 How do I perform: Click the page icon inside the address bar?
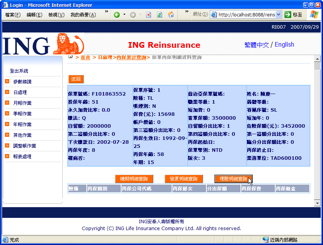(214, 15)
